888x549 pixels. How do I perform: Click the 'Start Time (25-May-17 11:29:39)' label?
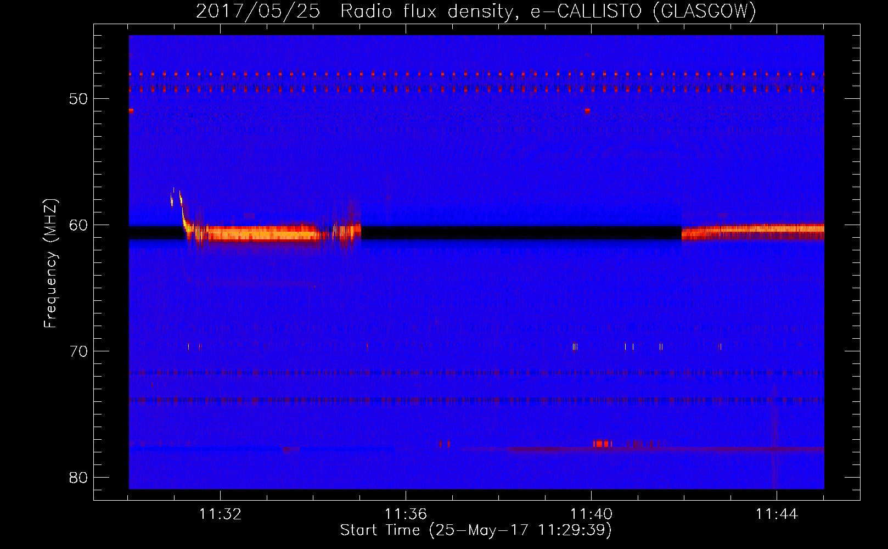(476, 530)
